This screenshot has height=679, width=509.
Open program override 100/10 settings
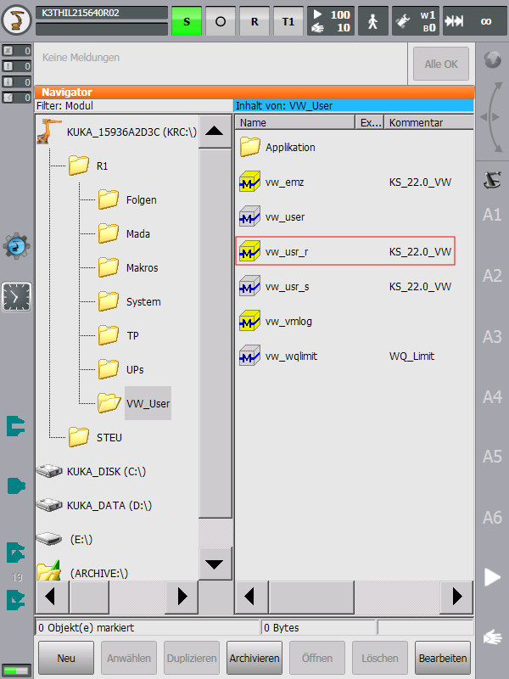coord(331,21)
